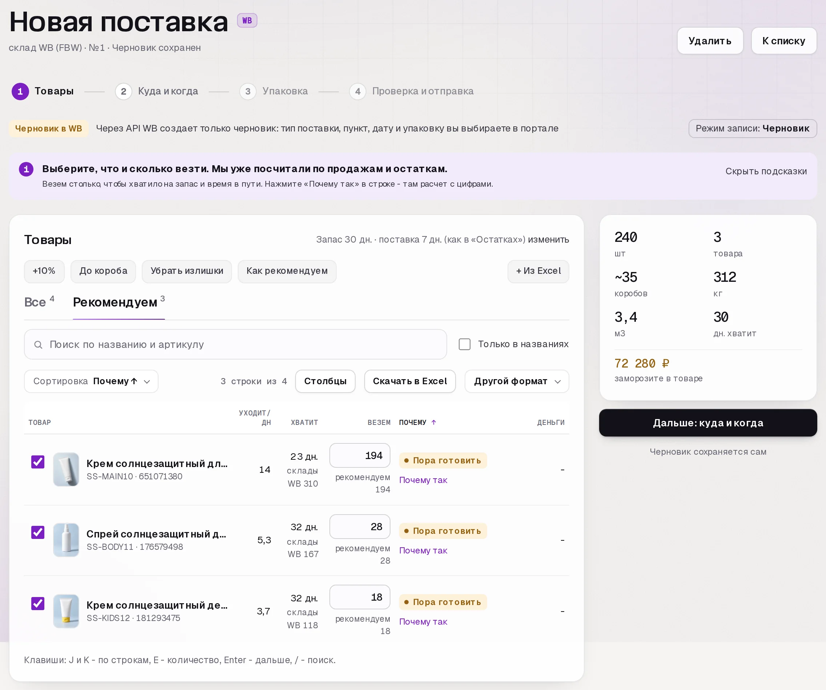Focus the search by name and article field

pyautogui.click(x=236, y=345)
